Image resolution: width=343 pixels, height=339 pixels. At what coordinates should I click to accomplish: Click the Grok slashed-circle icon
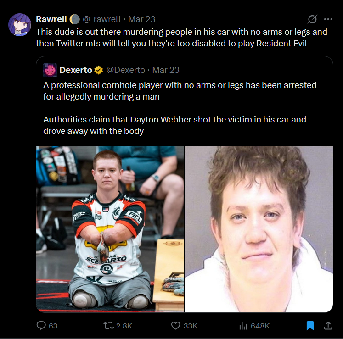(312, 19)
